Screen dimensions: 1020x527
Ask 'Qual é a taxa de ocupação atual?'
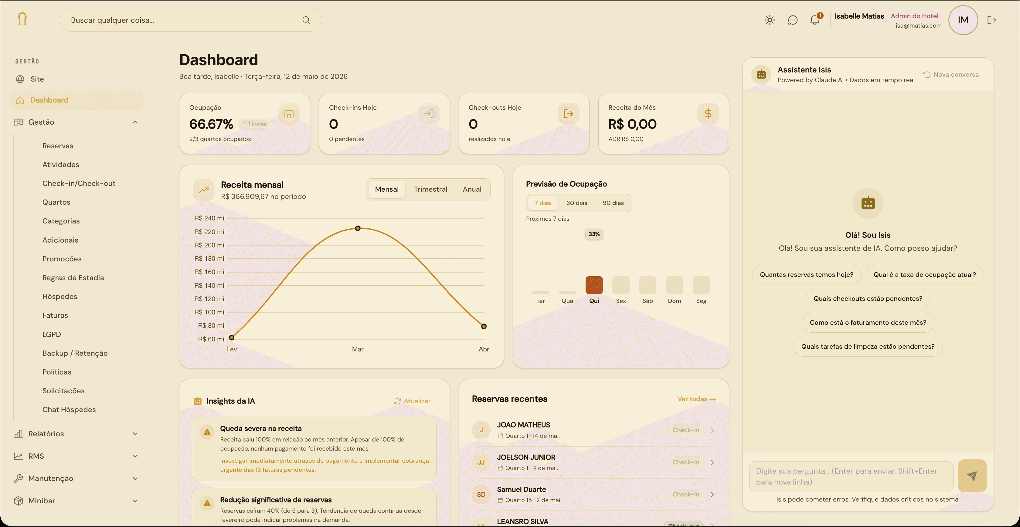pyautogui.click(x=925, y=275)
